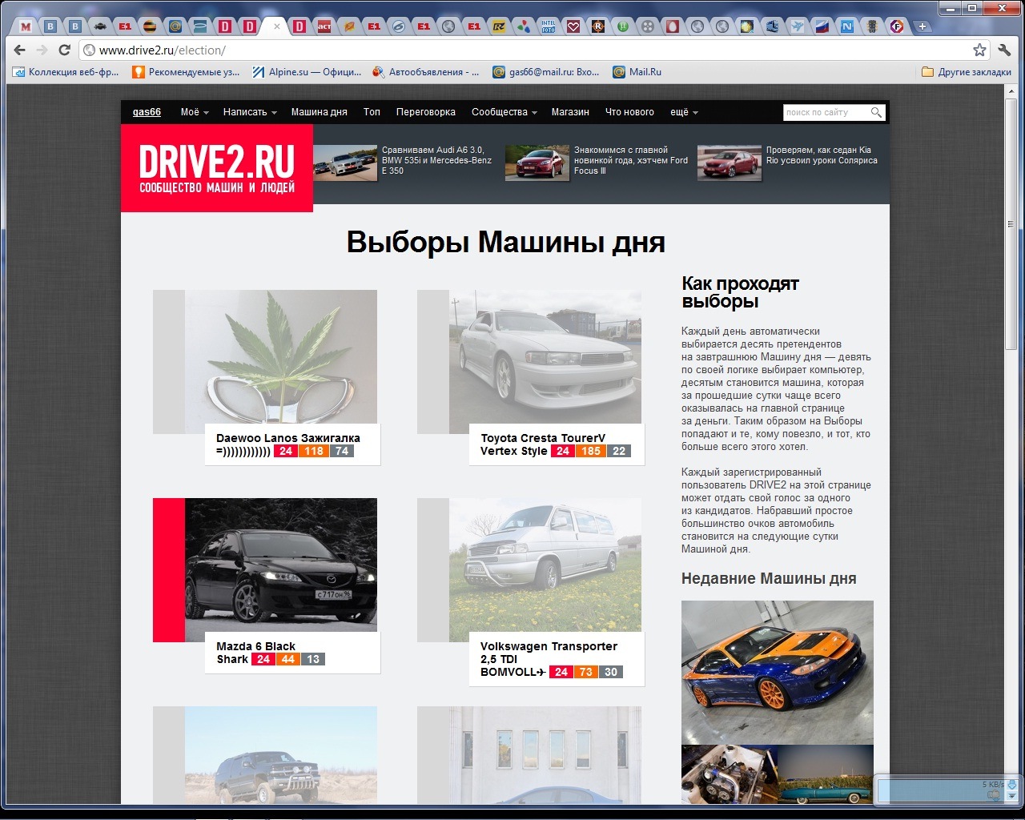Expand the Моё dropdown menu

coord(195,112)
